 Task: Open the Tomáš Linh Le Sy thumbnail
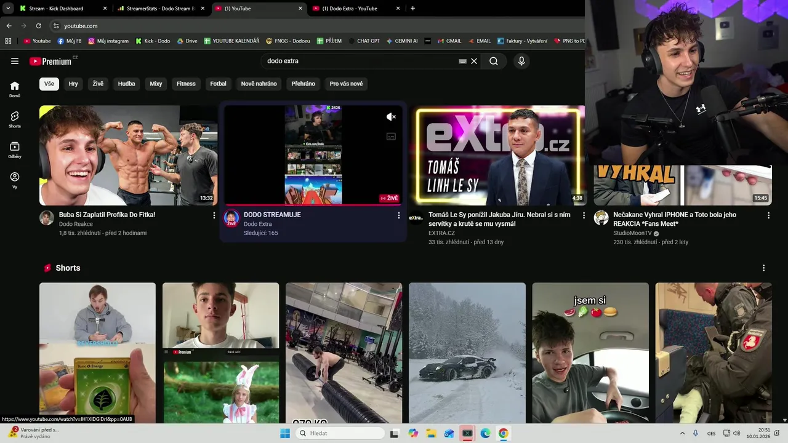(x=497, y=155)
